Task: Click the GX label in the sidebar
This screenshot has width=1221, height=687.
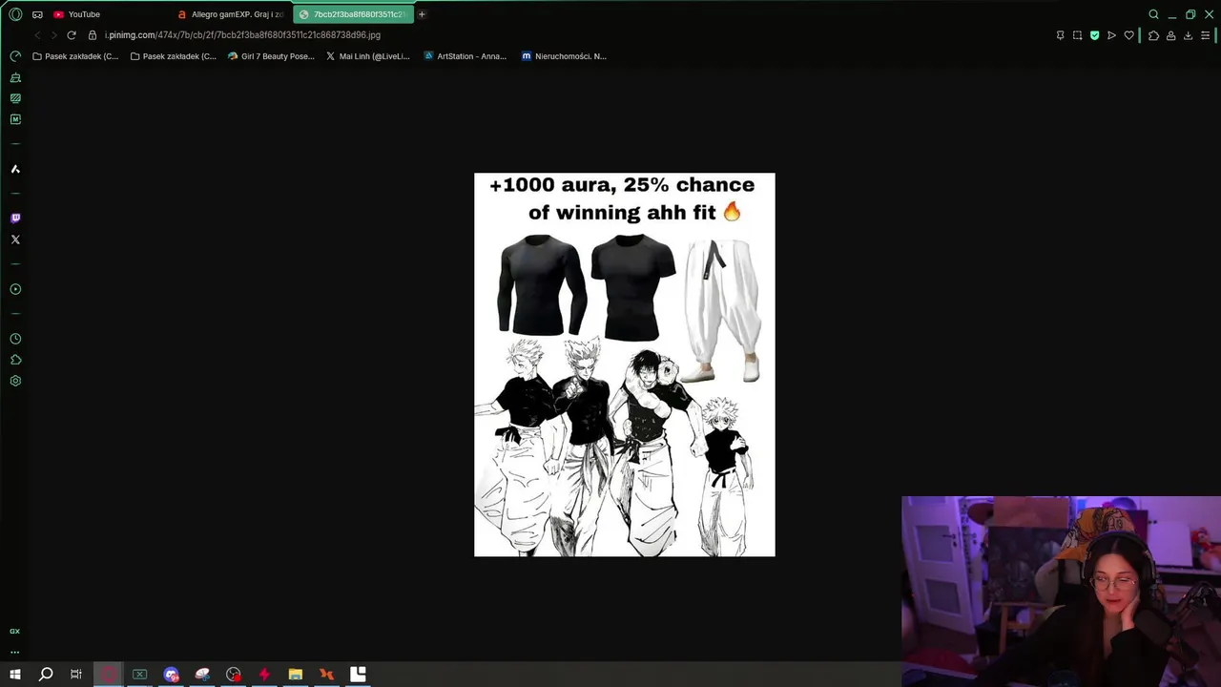Action: click(x=14, y=632)
